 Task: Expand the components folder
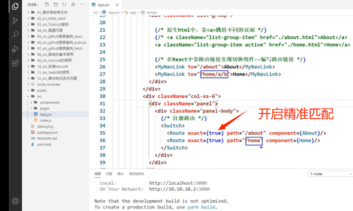click(x=50, y=102)
